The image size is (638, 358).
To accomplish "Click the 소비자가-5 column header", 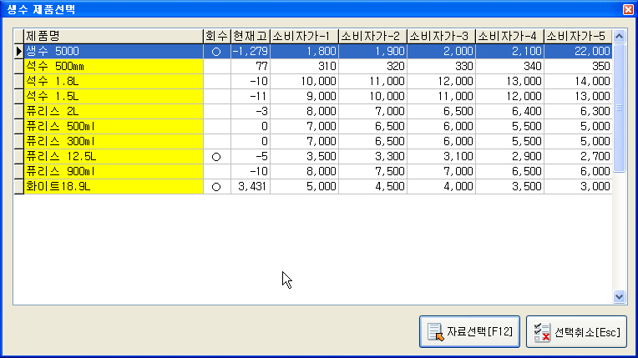I will coord(578,36).
